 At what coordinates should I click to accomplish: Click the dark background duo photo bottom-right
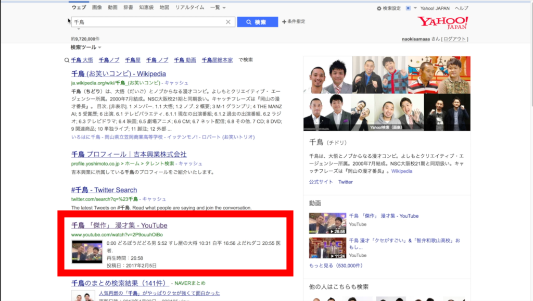click(447, 112)
